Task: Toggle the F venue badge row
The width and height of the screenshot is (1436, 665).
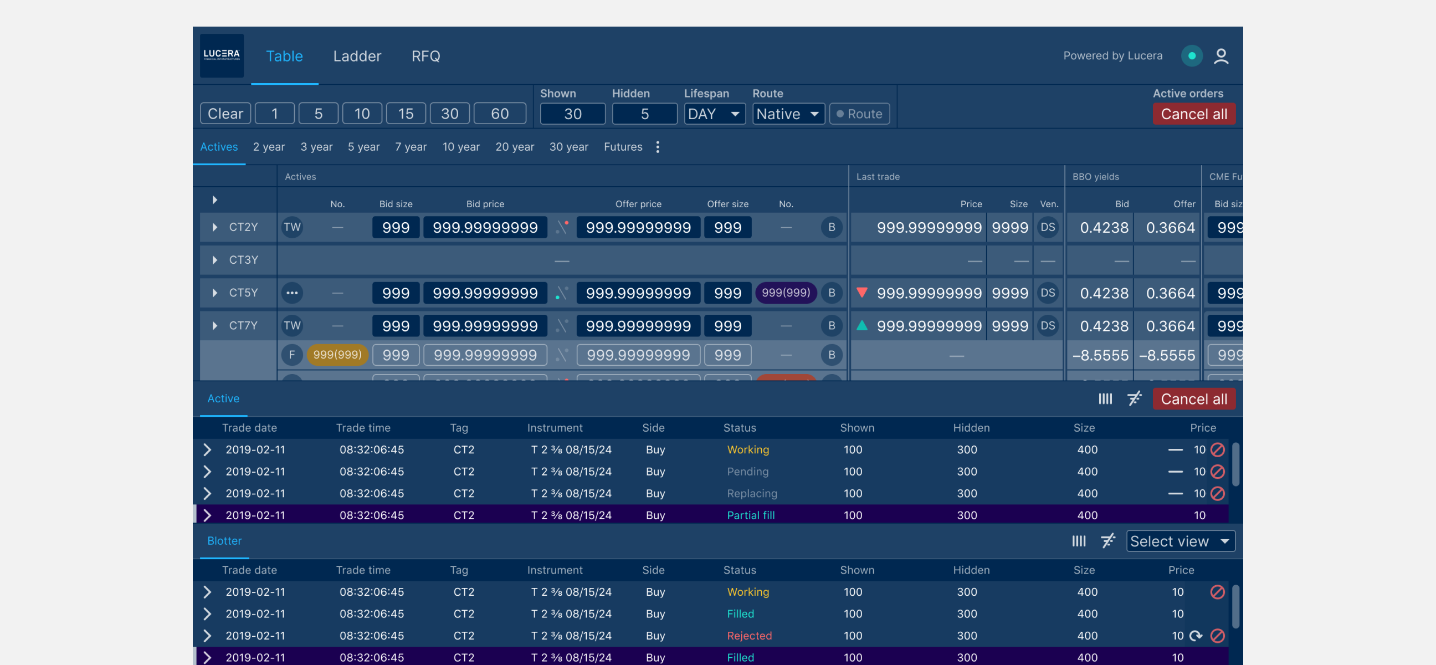Action: pyautogui.click(x=292, y=355)
